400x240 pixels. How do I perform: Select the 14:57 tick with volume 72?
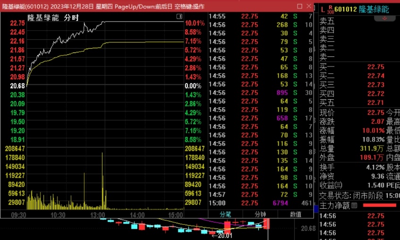click(x=261, y=195)
